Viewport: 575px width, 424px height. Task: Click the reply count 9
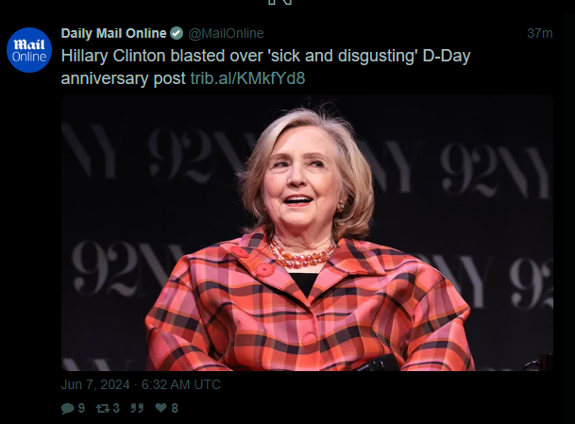81,408
